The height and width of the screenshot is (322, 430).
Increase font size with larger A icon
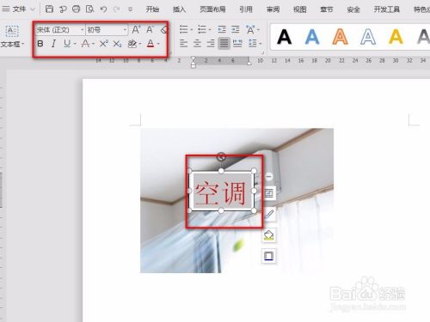(x=136, y=29)
